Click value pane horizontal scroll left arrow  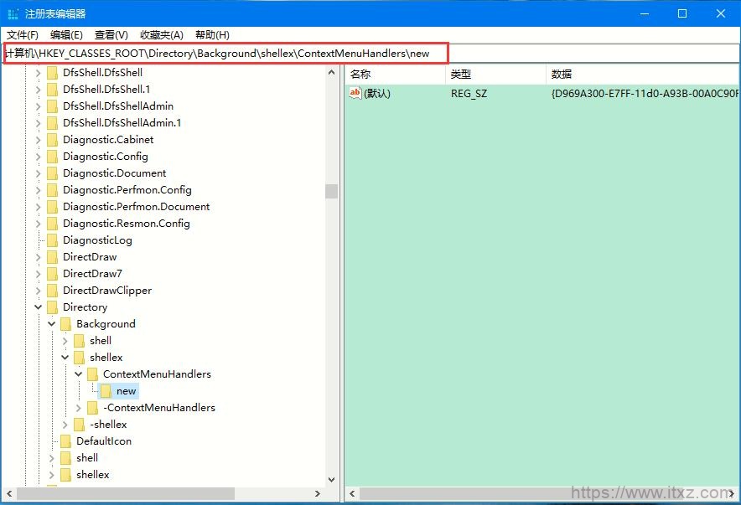(352, 493)
